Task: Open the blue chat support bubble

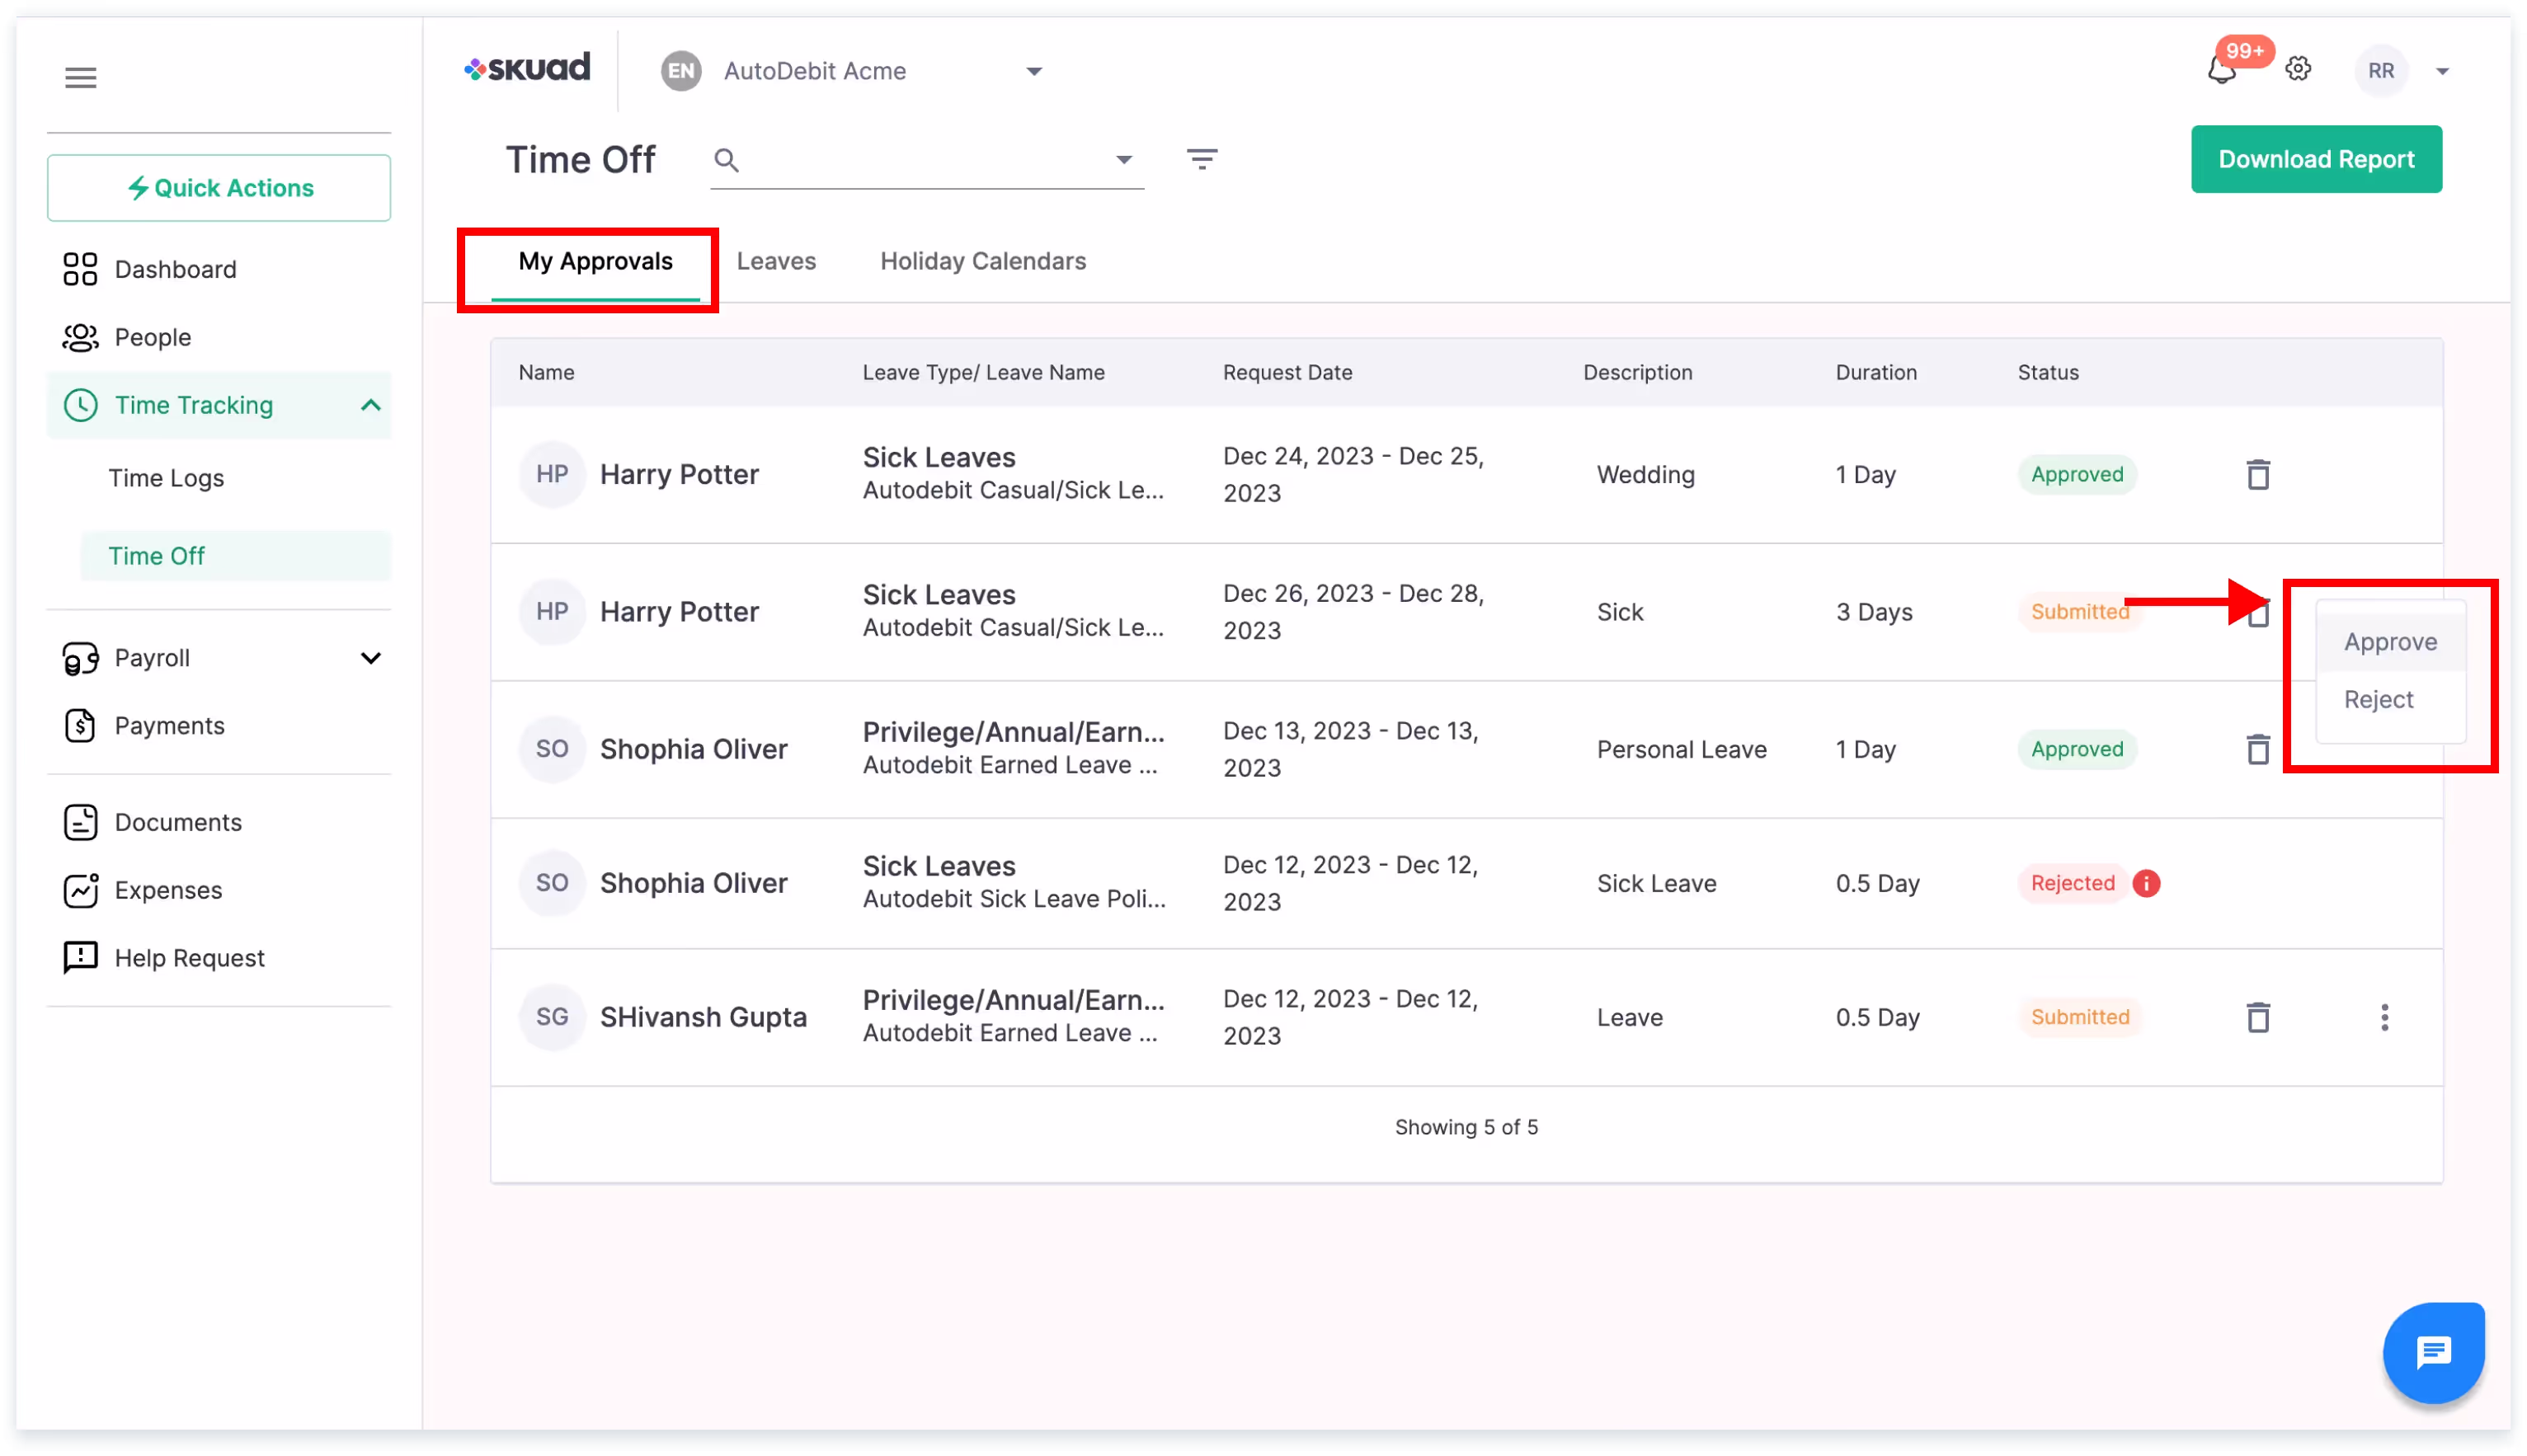Action: click(x=2433, y=1353)
